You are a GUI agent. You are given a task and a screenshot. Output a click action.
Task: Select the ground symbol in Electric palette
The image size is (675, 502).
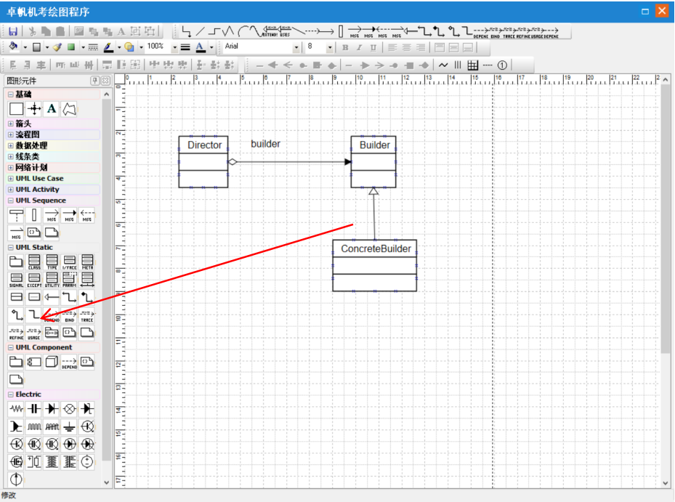click(69, 426)
